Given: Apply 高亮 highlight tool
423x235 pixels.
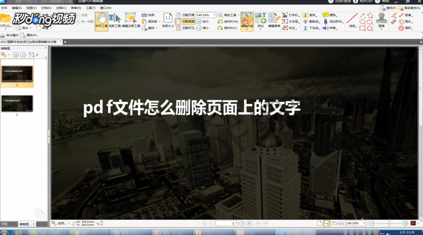Looking at the screenshot, I should (x=310, y=15).
